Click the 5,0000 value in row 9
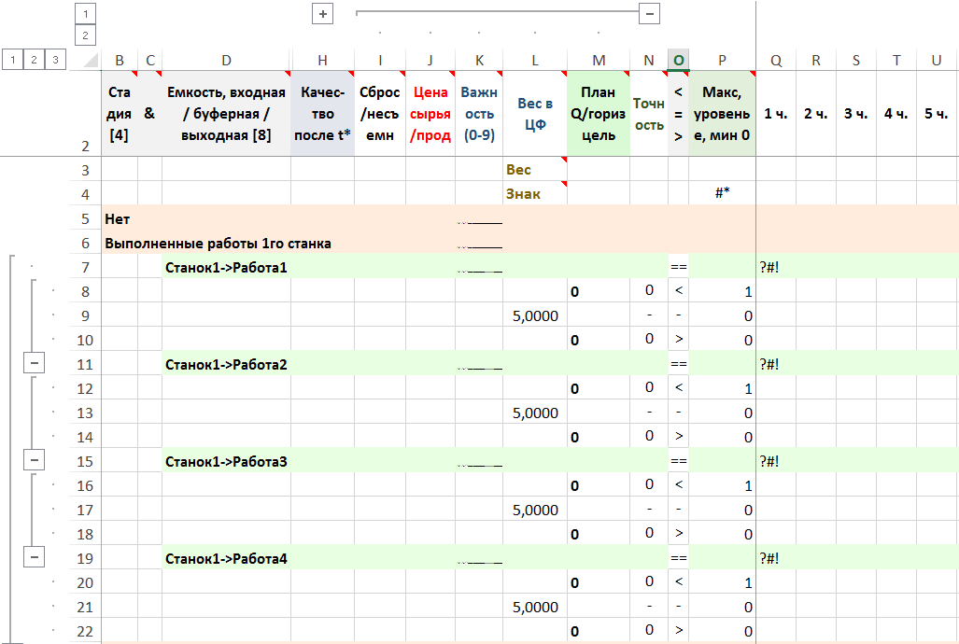This screenshot has height=644, width=959. pyautogui.click(x=535, y=316)
